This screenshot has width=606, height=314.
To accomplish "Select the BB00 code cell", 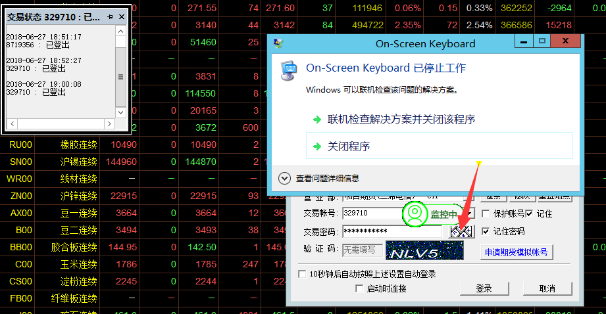I will 21,247.
